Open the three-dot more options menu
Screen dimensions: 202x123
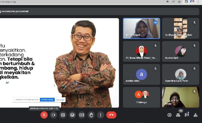pos(100,115)
